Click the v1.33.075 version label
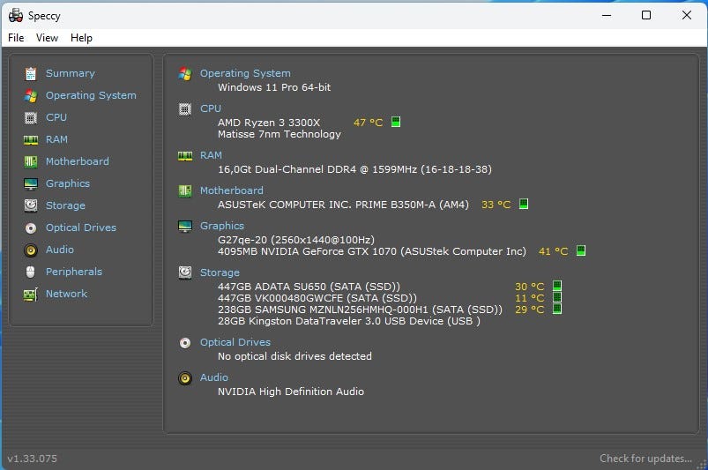Viewport: 708px width, 470px height. click(x=32, y=459)
